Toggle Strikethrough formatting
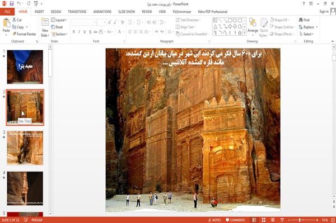Viewport: 336px width, 223px height. 96,32
